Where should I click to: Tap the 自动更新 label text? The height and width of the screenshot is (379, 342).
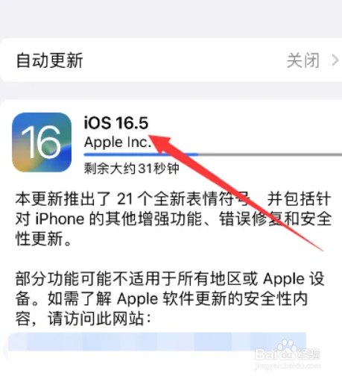click(x=49, y=60)
